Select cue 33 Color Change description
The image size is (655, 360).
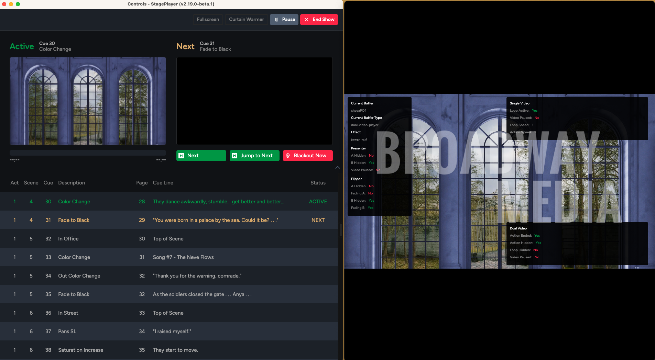pyautogui.click(x=74, y=257)
